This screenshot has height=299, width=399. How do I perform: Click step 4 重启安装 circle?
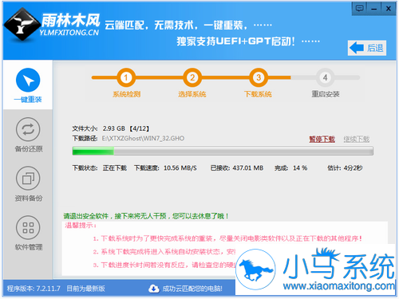[325, 77]
